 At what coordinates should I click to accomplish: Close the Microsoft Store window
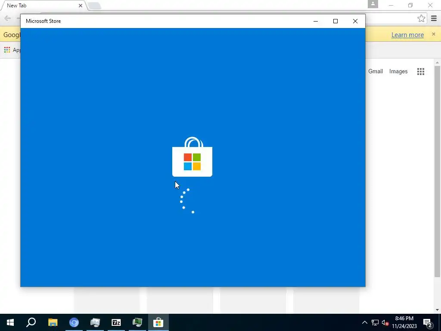click(355, 21)
